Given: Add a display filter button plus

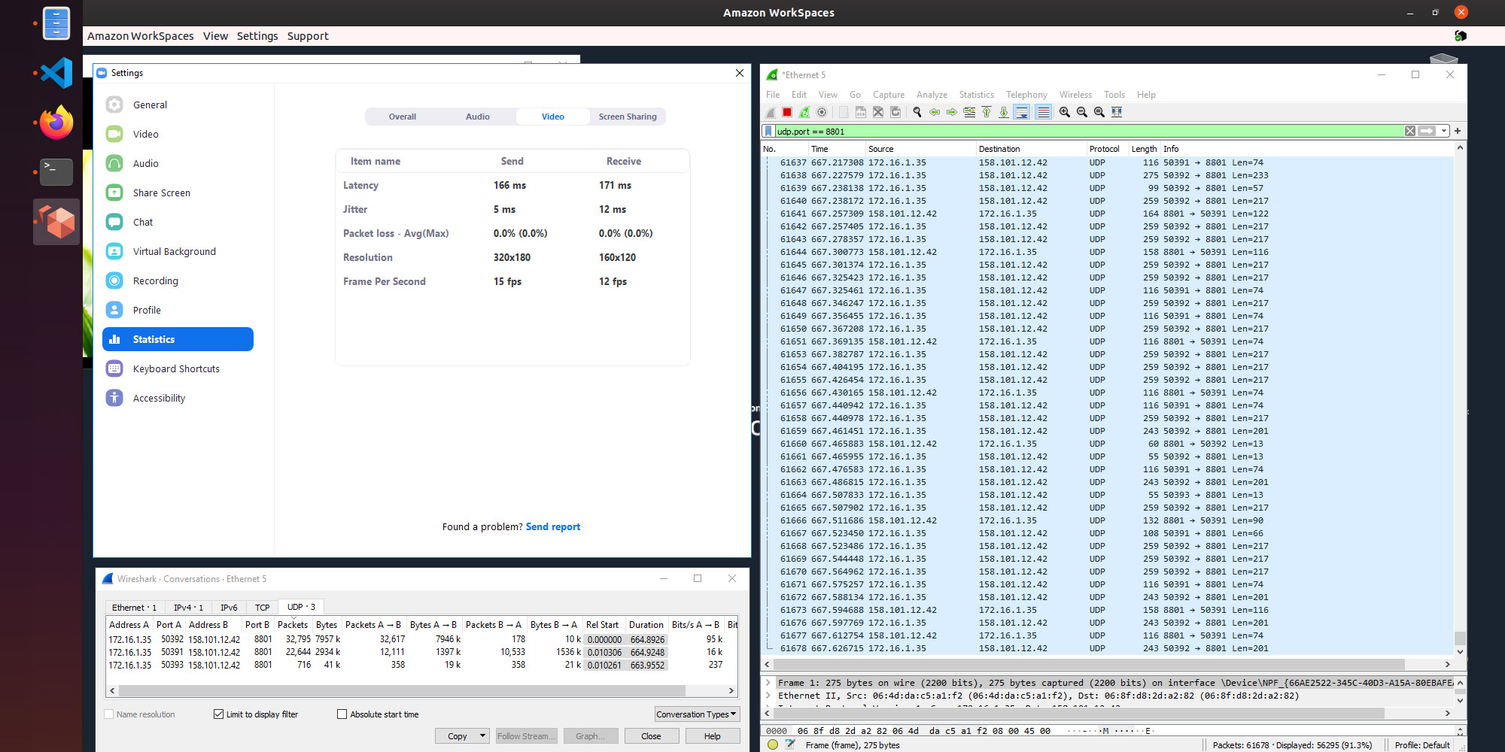Looking at the screenshot, I should 1458,131.
